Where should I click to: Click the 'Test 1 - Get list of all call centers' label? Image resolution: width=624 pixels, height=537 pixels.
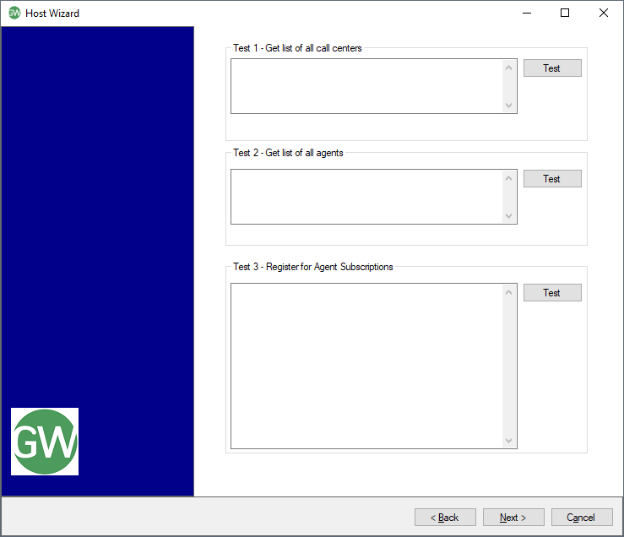(297, 48)
